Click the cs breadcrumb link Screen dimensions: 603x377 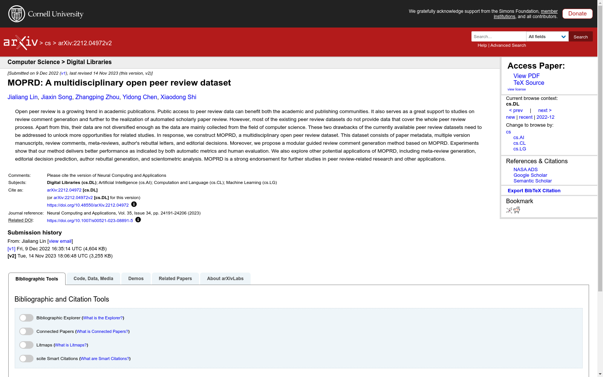[x=48, y=43]
